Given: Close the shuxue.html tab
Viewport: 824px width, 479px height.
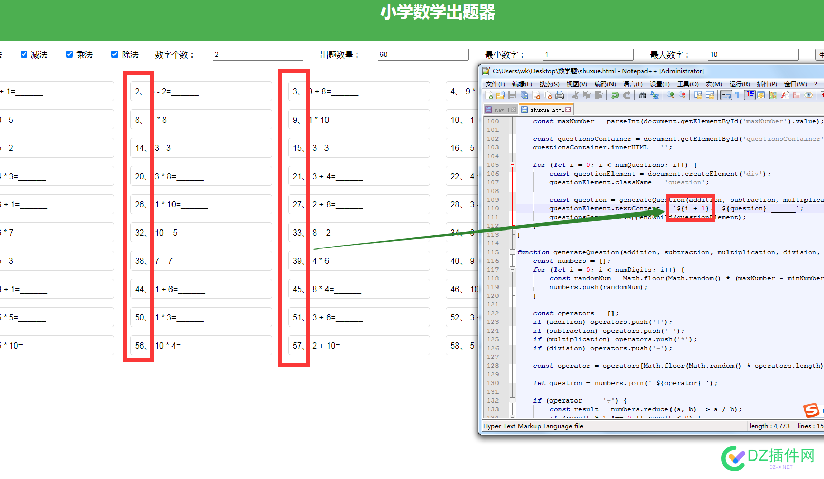Looking at the screenshot, I should pos(568,110).
